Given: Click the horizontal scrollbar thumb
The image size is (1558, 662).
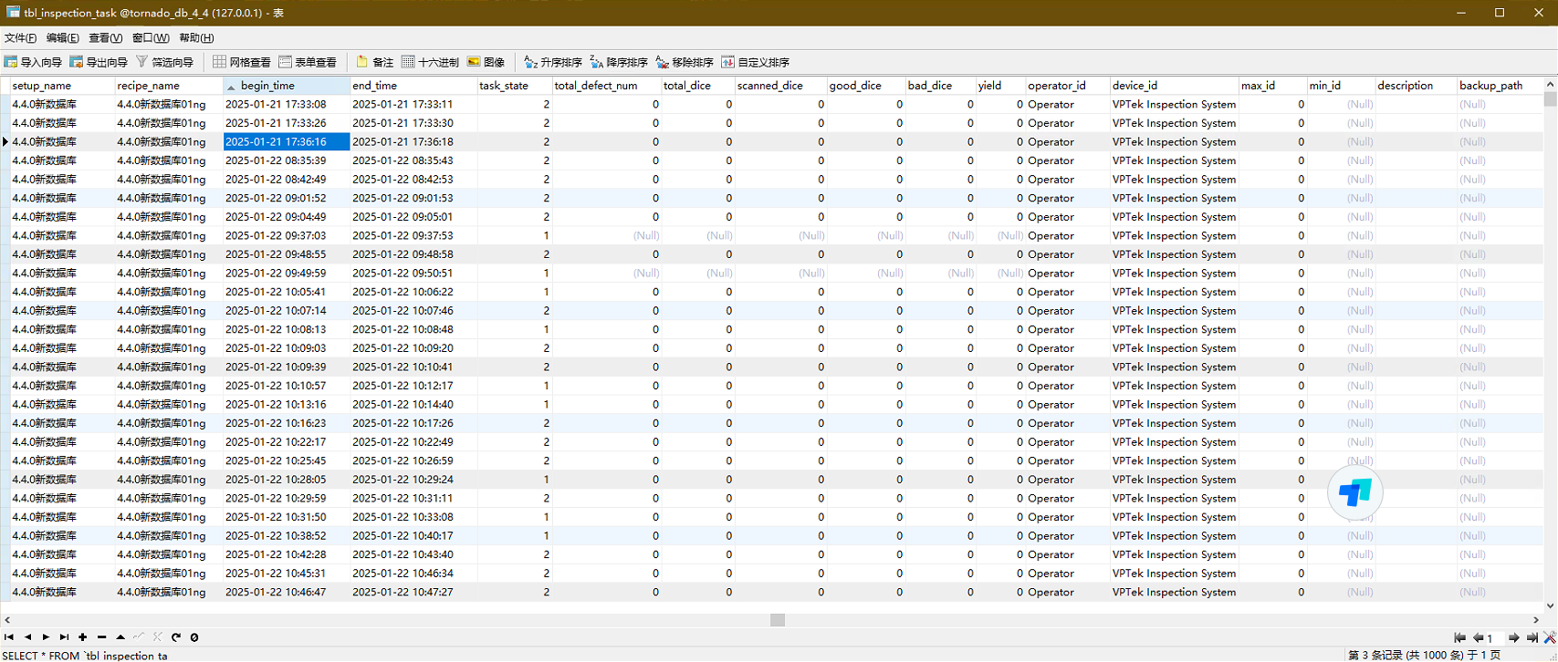Looking at the screenshot, I should pyautogui.click(x=778, y=620).
